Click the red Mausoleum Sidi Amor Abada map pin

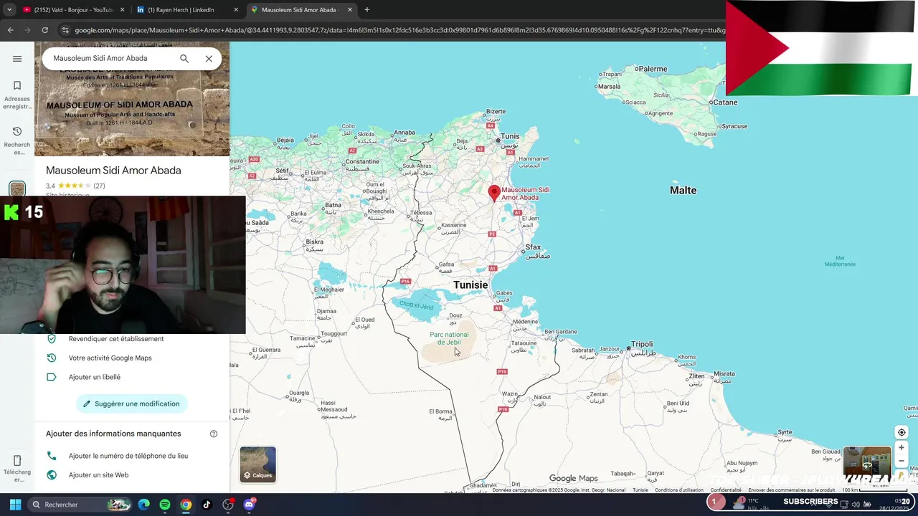tap(494, 192)
